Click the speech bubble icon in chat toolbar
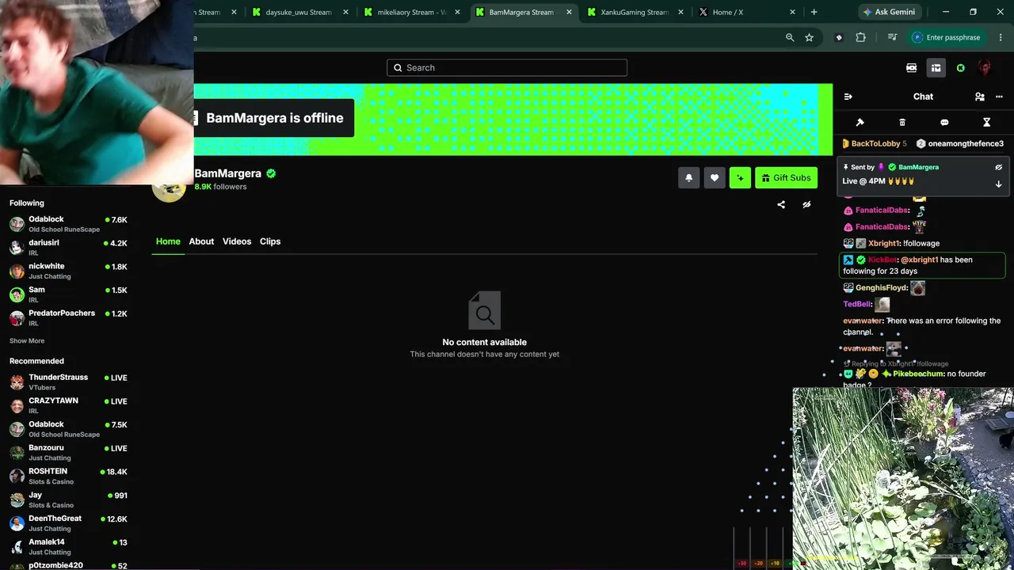Image resolution: width=1014 pixels, height=570 pixels. point(944,123)
